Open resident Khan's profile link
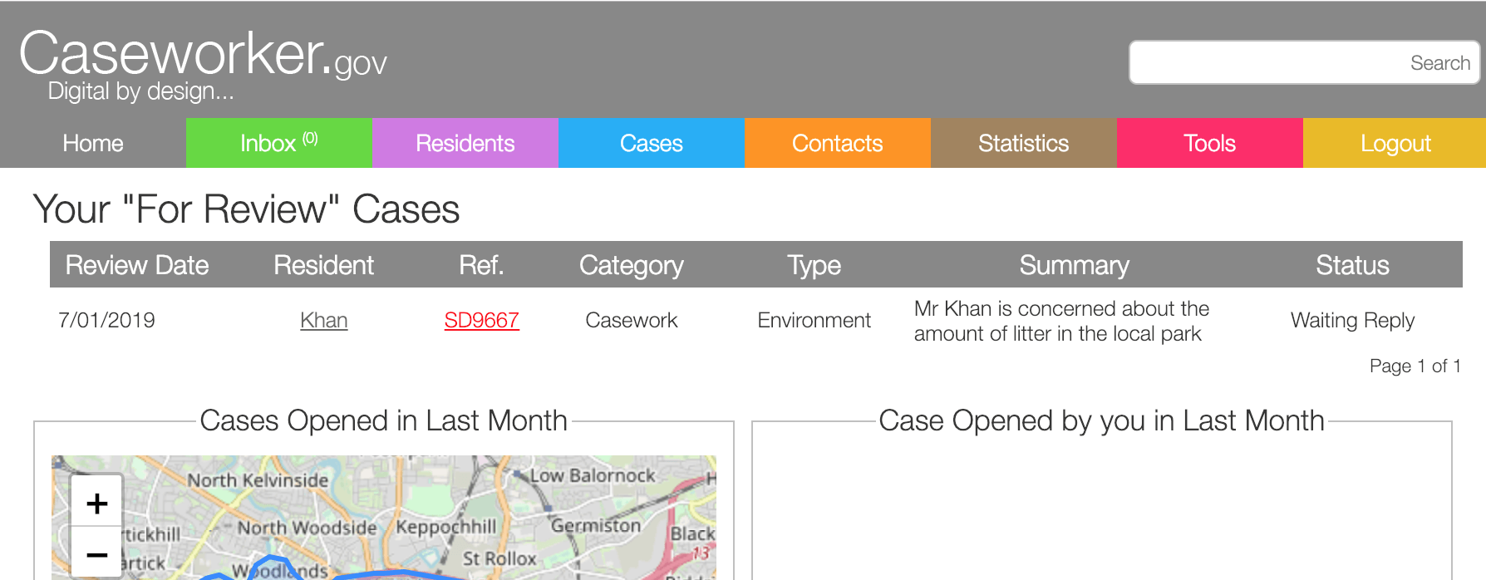This screenshot has width=1486, height=580. coord(324,320)
